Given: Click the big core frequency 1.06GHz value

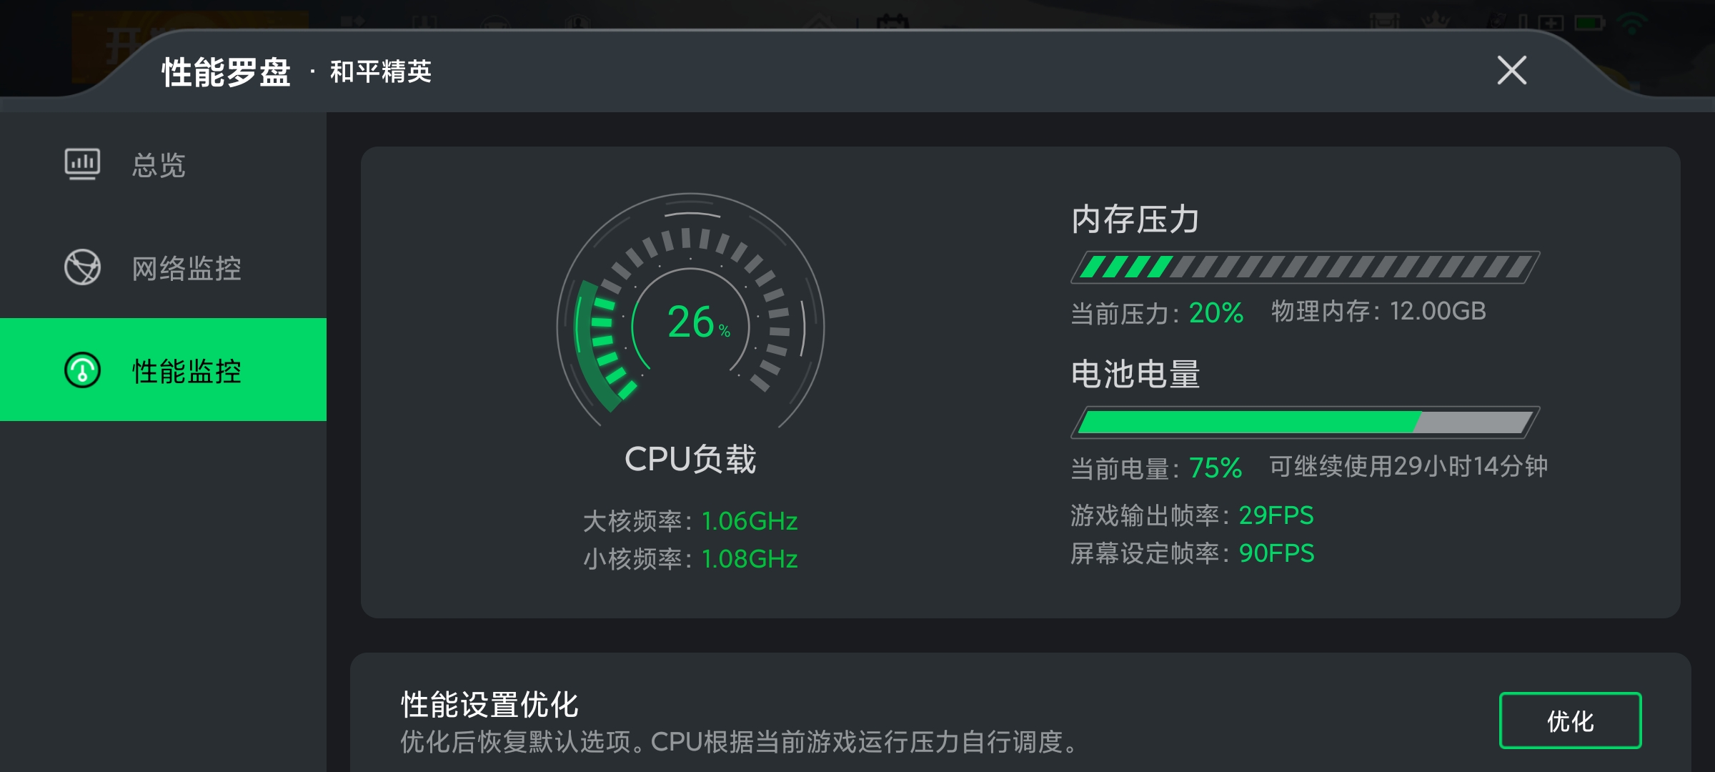Looking at the screenshot, I should pyautogui.click(x=750, y=521).
